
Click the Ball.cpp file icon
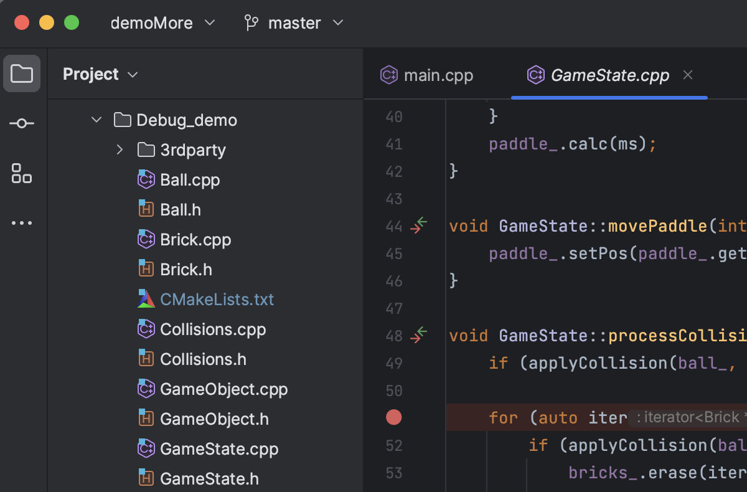coord(146,180)
